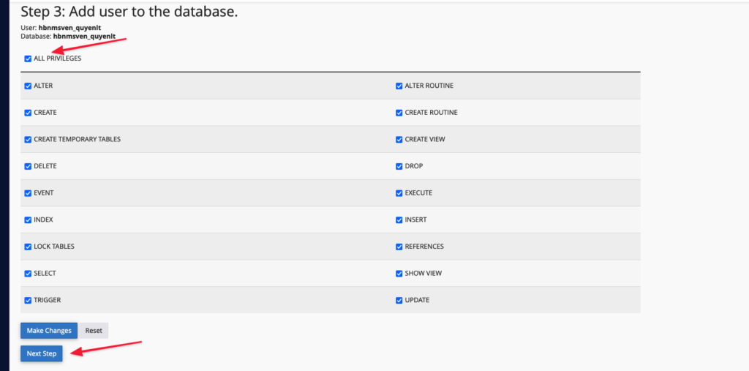749x371 pixels.
Task: Uncheck CREATE TEMPORARY TABLES
Action: point(28,140)
